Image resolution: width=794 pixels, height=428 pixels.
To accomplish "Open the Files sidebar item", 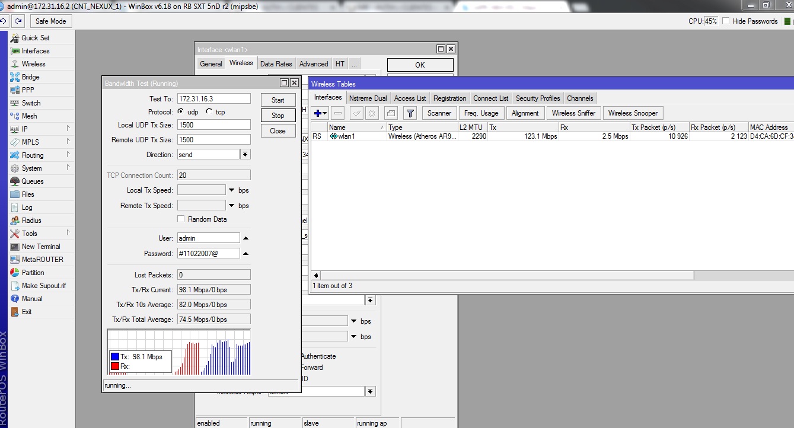I will click(28, 194).
